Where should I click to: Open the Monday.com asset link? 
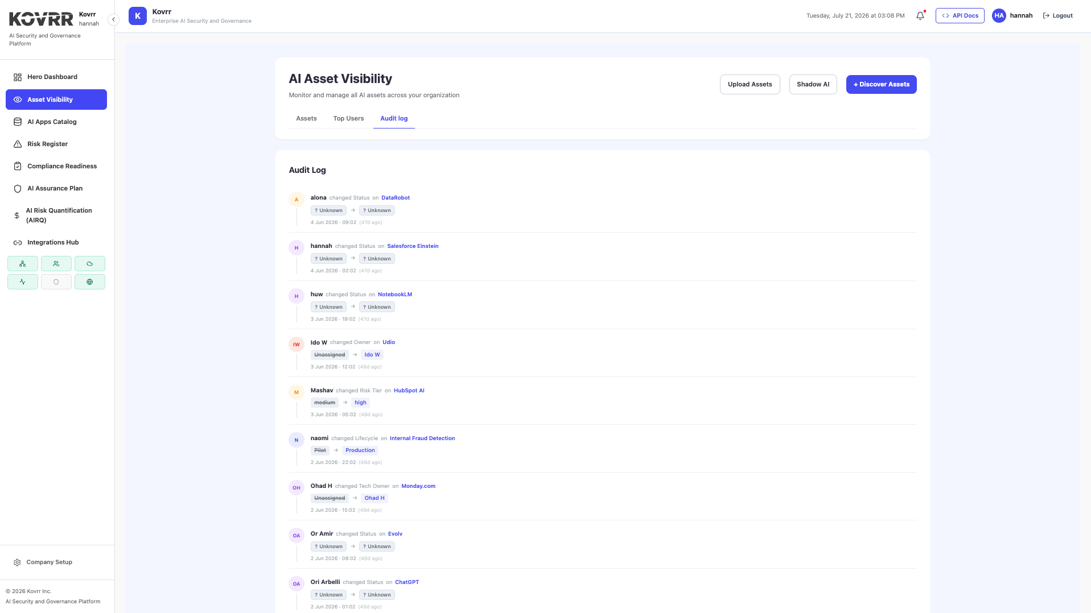point(418,486)
